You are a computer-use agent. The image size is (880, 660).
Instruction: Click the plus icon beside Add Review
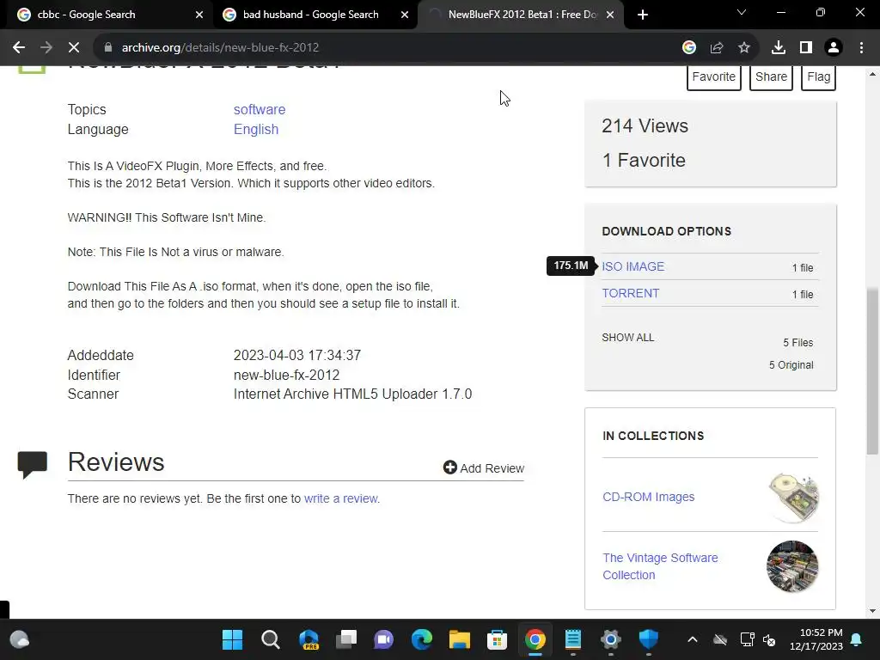click(450, 467)
